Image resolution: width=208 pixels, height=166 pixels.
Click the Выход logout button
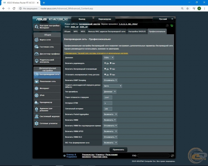82,19
